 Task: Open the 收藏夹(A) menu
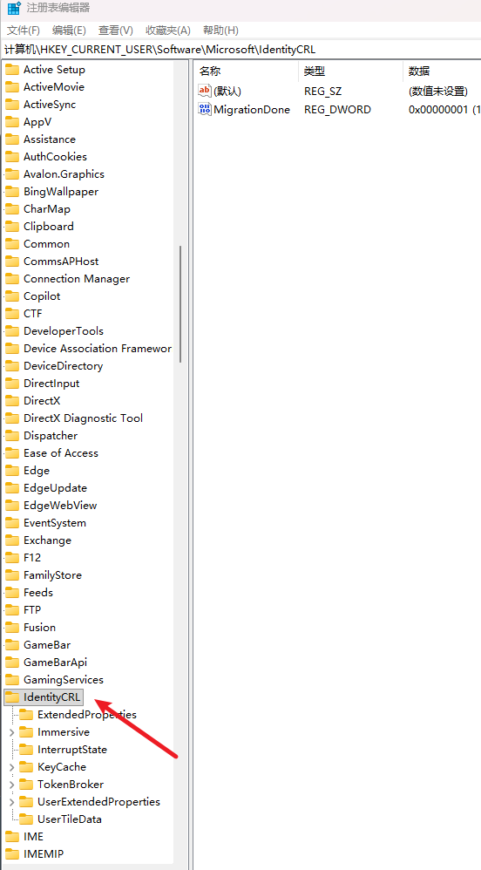(167, 30)
